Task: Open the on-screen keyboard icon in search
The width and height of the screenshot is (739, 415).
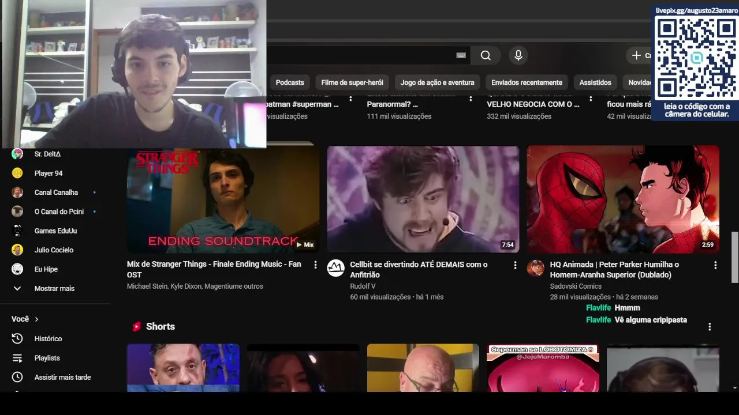Action: [461, 55]
